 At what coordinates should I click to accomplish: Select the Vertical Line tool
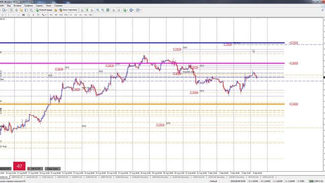pyautogui.click(x=9, y=15)
